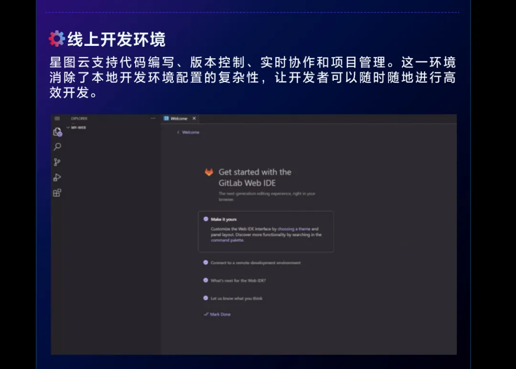Click the GitLab fox logo
Screen dimensions: 516x369
point(209,172)
